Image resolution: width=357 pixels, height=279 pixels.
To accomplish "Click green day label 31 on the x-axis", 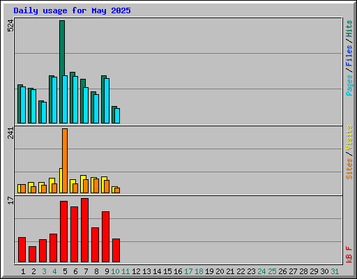I will coord(335,271).
